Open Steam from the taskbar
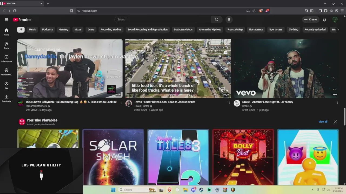346x194 pixels. [201, 190]
